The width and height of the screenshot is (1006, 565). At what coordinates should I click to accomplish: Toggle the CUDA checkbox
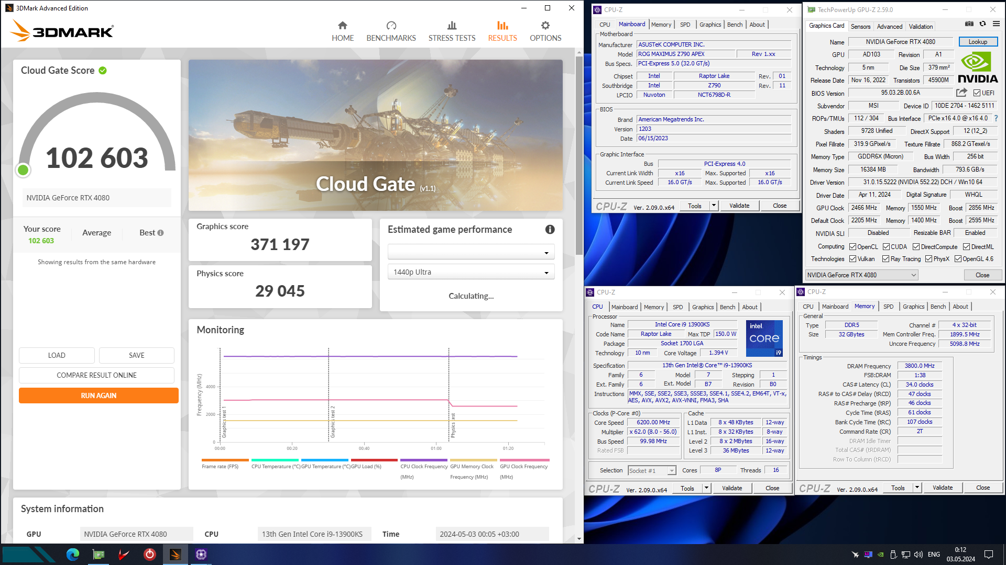(886, 247)
